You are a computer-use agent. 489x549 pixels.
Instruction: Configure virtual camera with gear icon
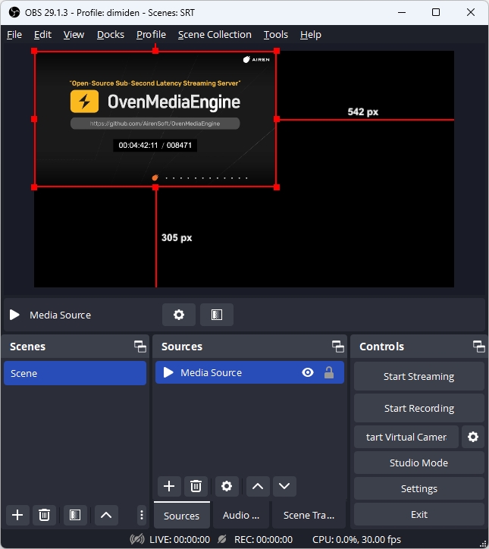pos(473,437)
